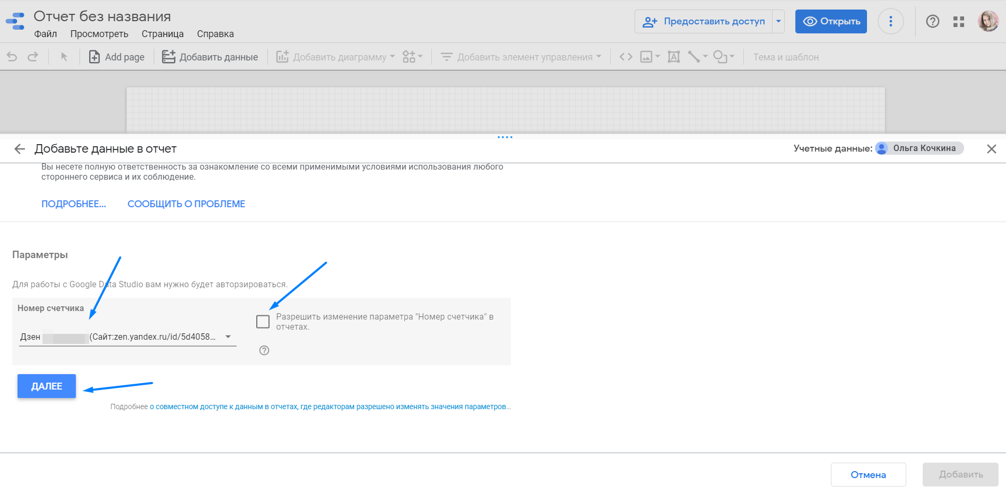Enable changing the 'Номер счетчика' parameter checkbox
Image resolution: width=1006 pixels, height=495 pixels.
pos(263,322)
